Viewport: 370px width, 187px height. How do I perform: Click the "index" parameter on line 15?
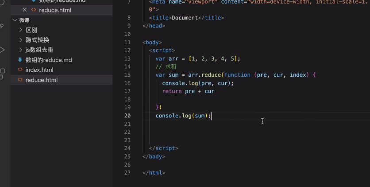298,75
